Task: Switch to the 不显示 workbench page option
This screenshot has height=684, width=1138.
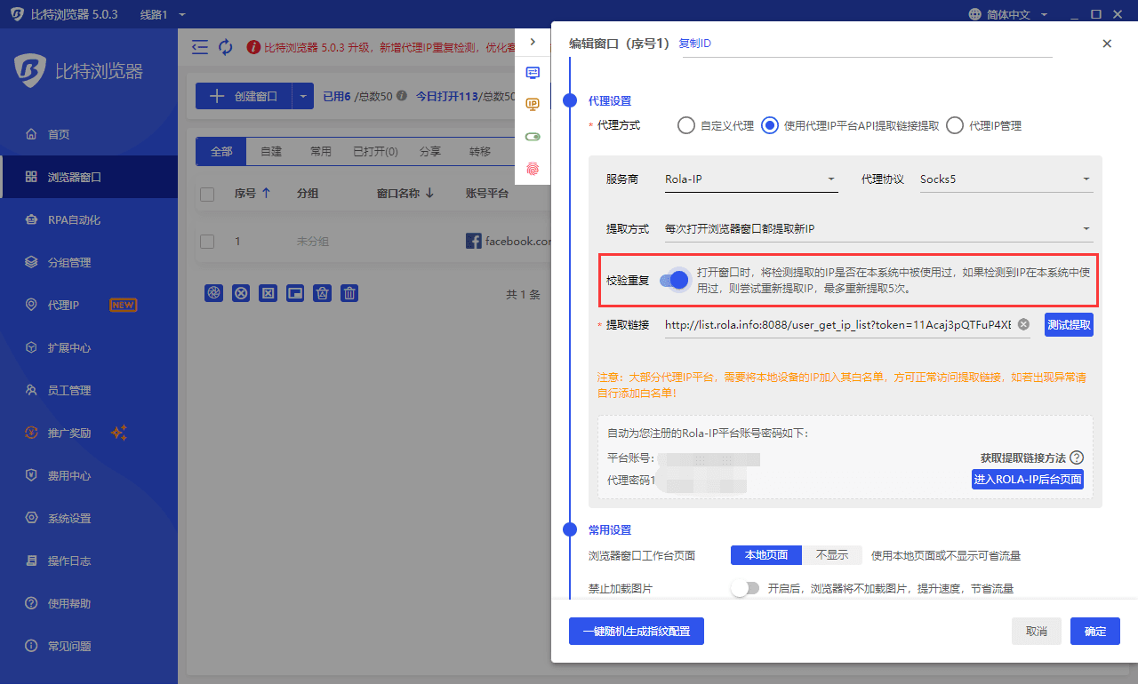Action: 831,555
